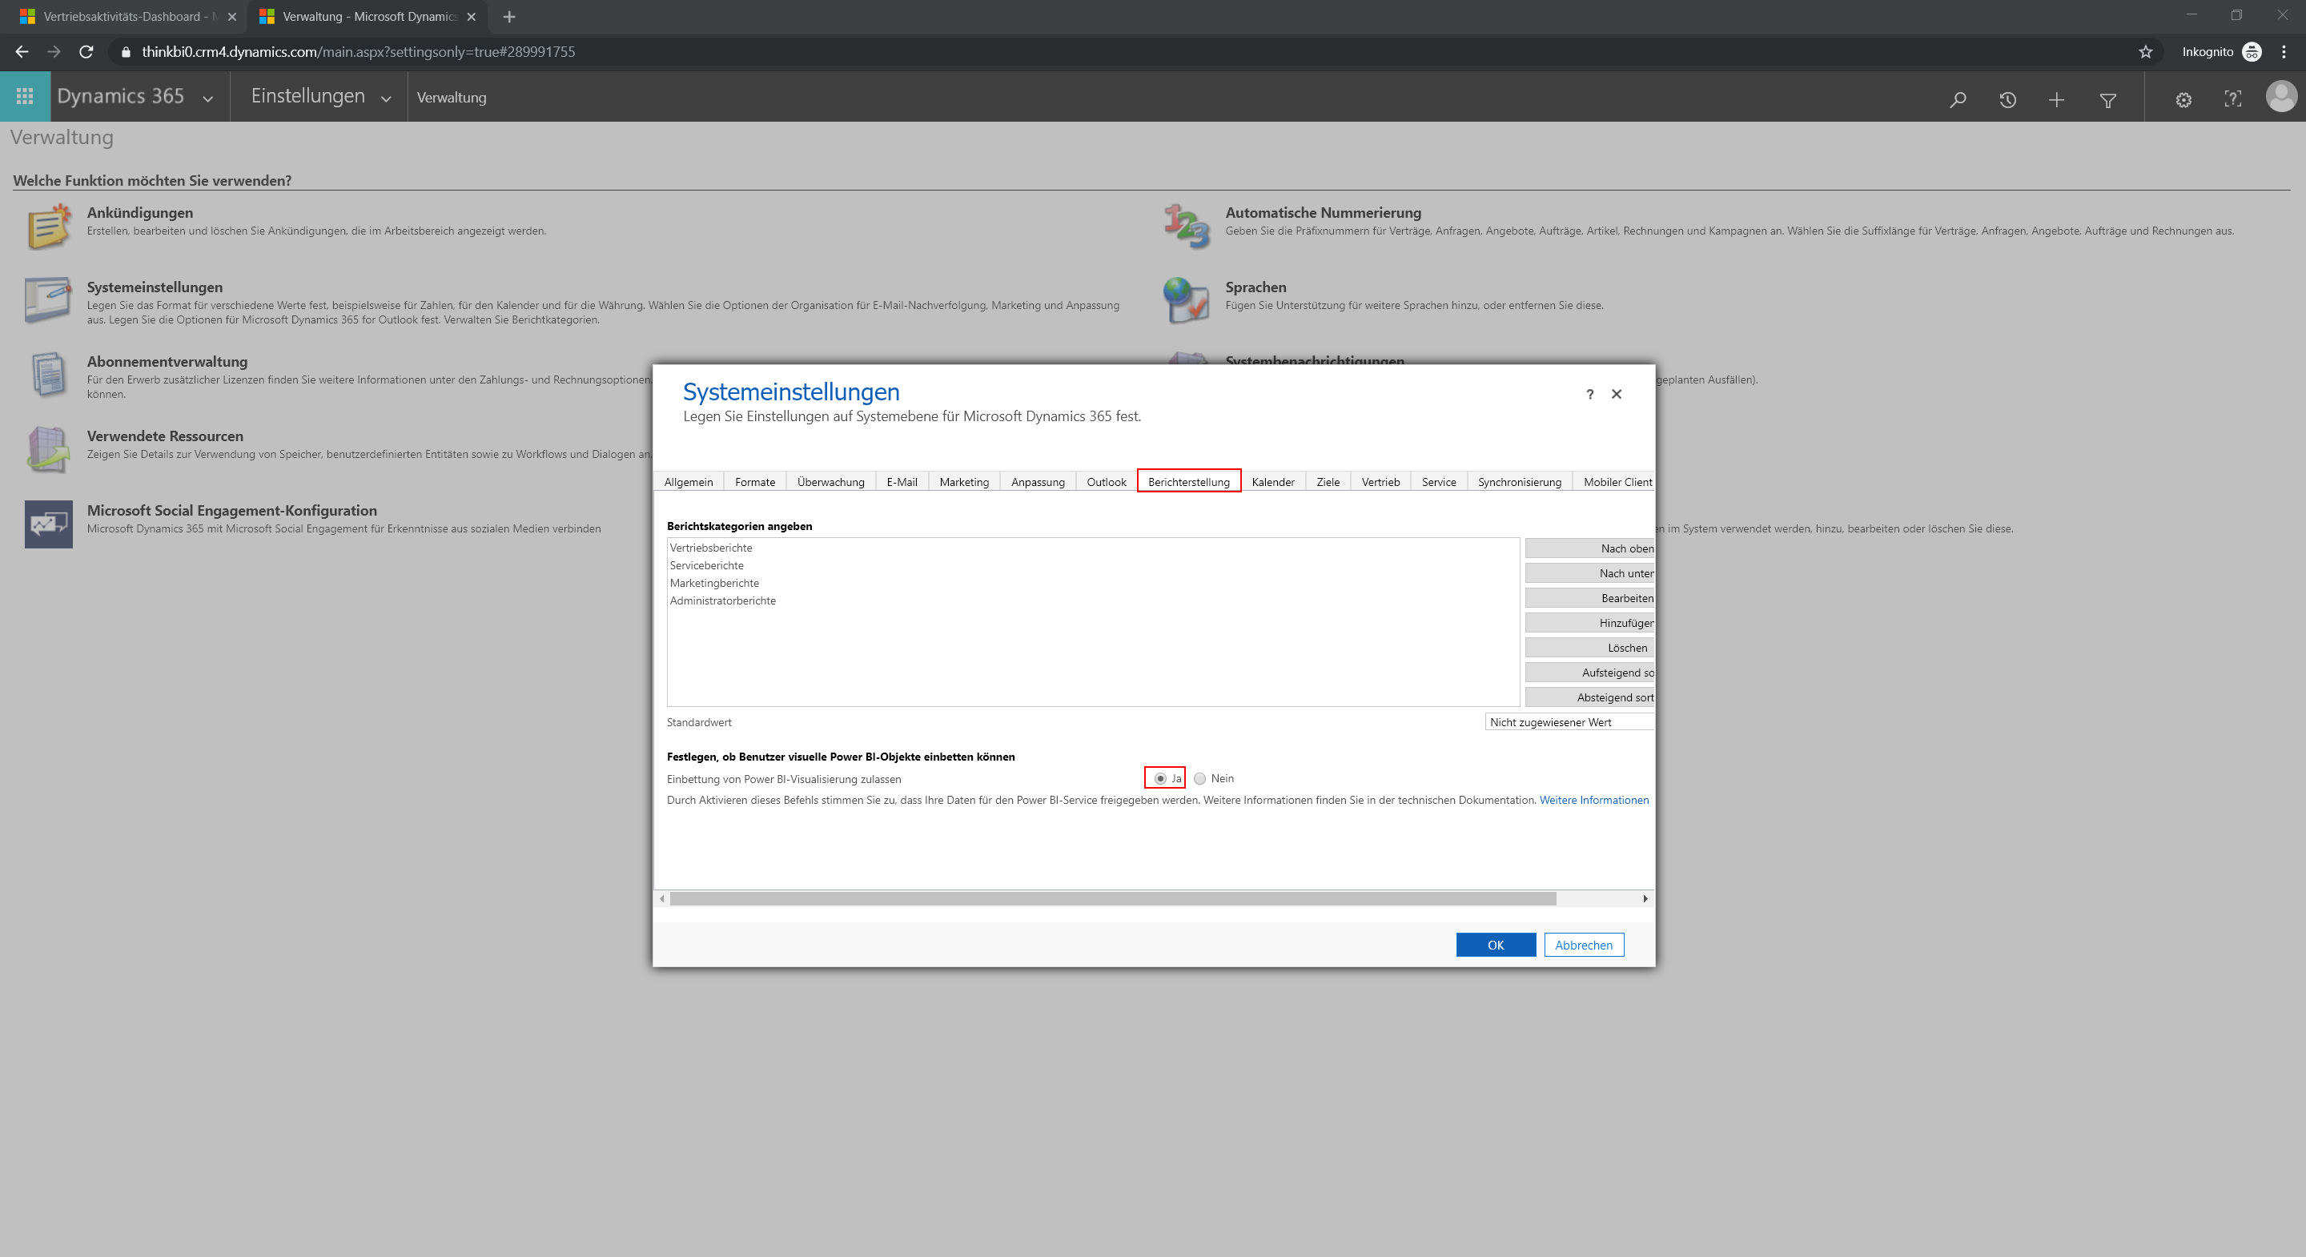Switch to the Ziele tab

pyautogui.click(x=1328, y=482)
